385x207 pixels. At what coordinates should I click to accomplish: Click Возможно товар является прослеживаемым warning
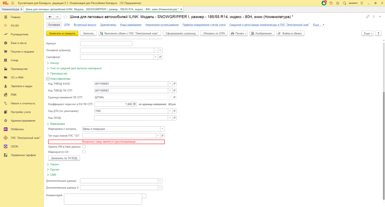[106, 142]
